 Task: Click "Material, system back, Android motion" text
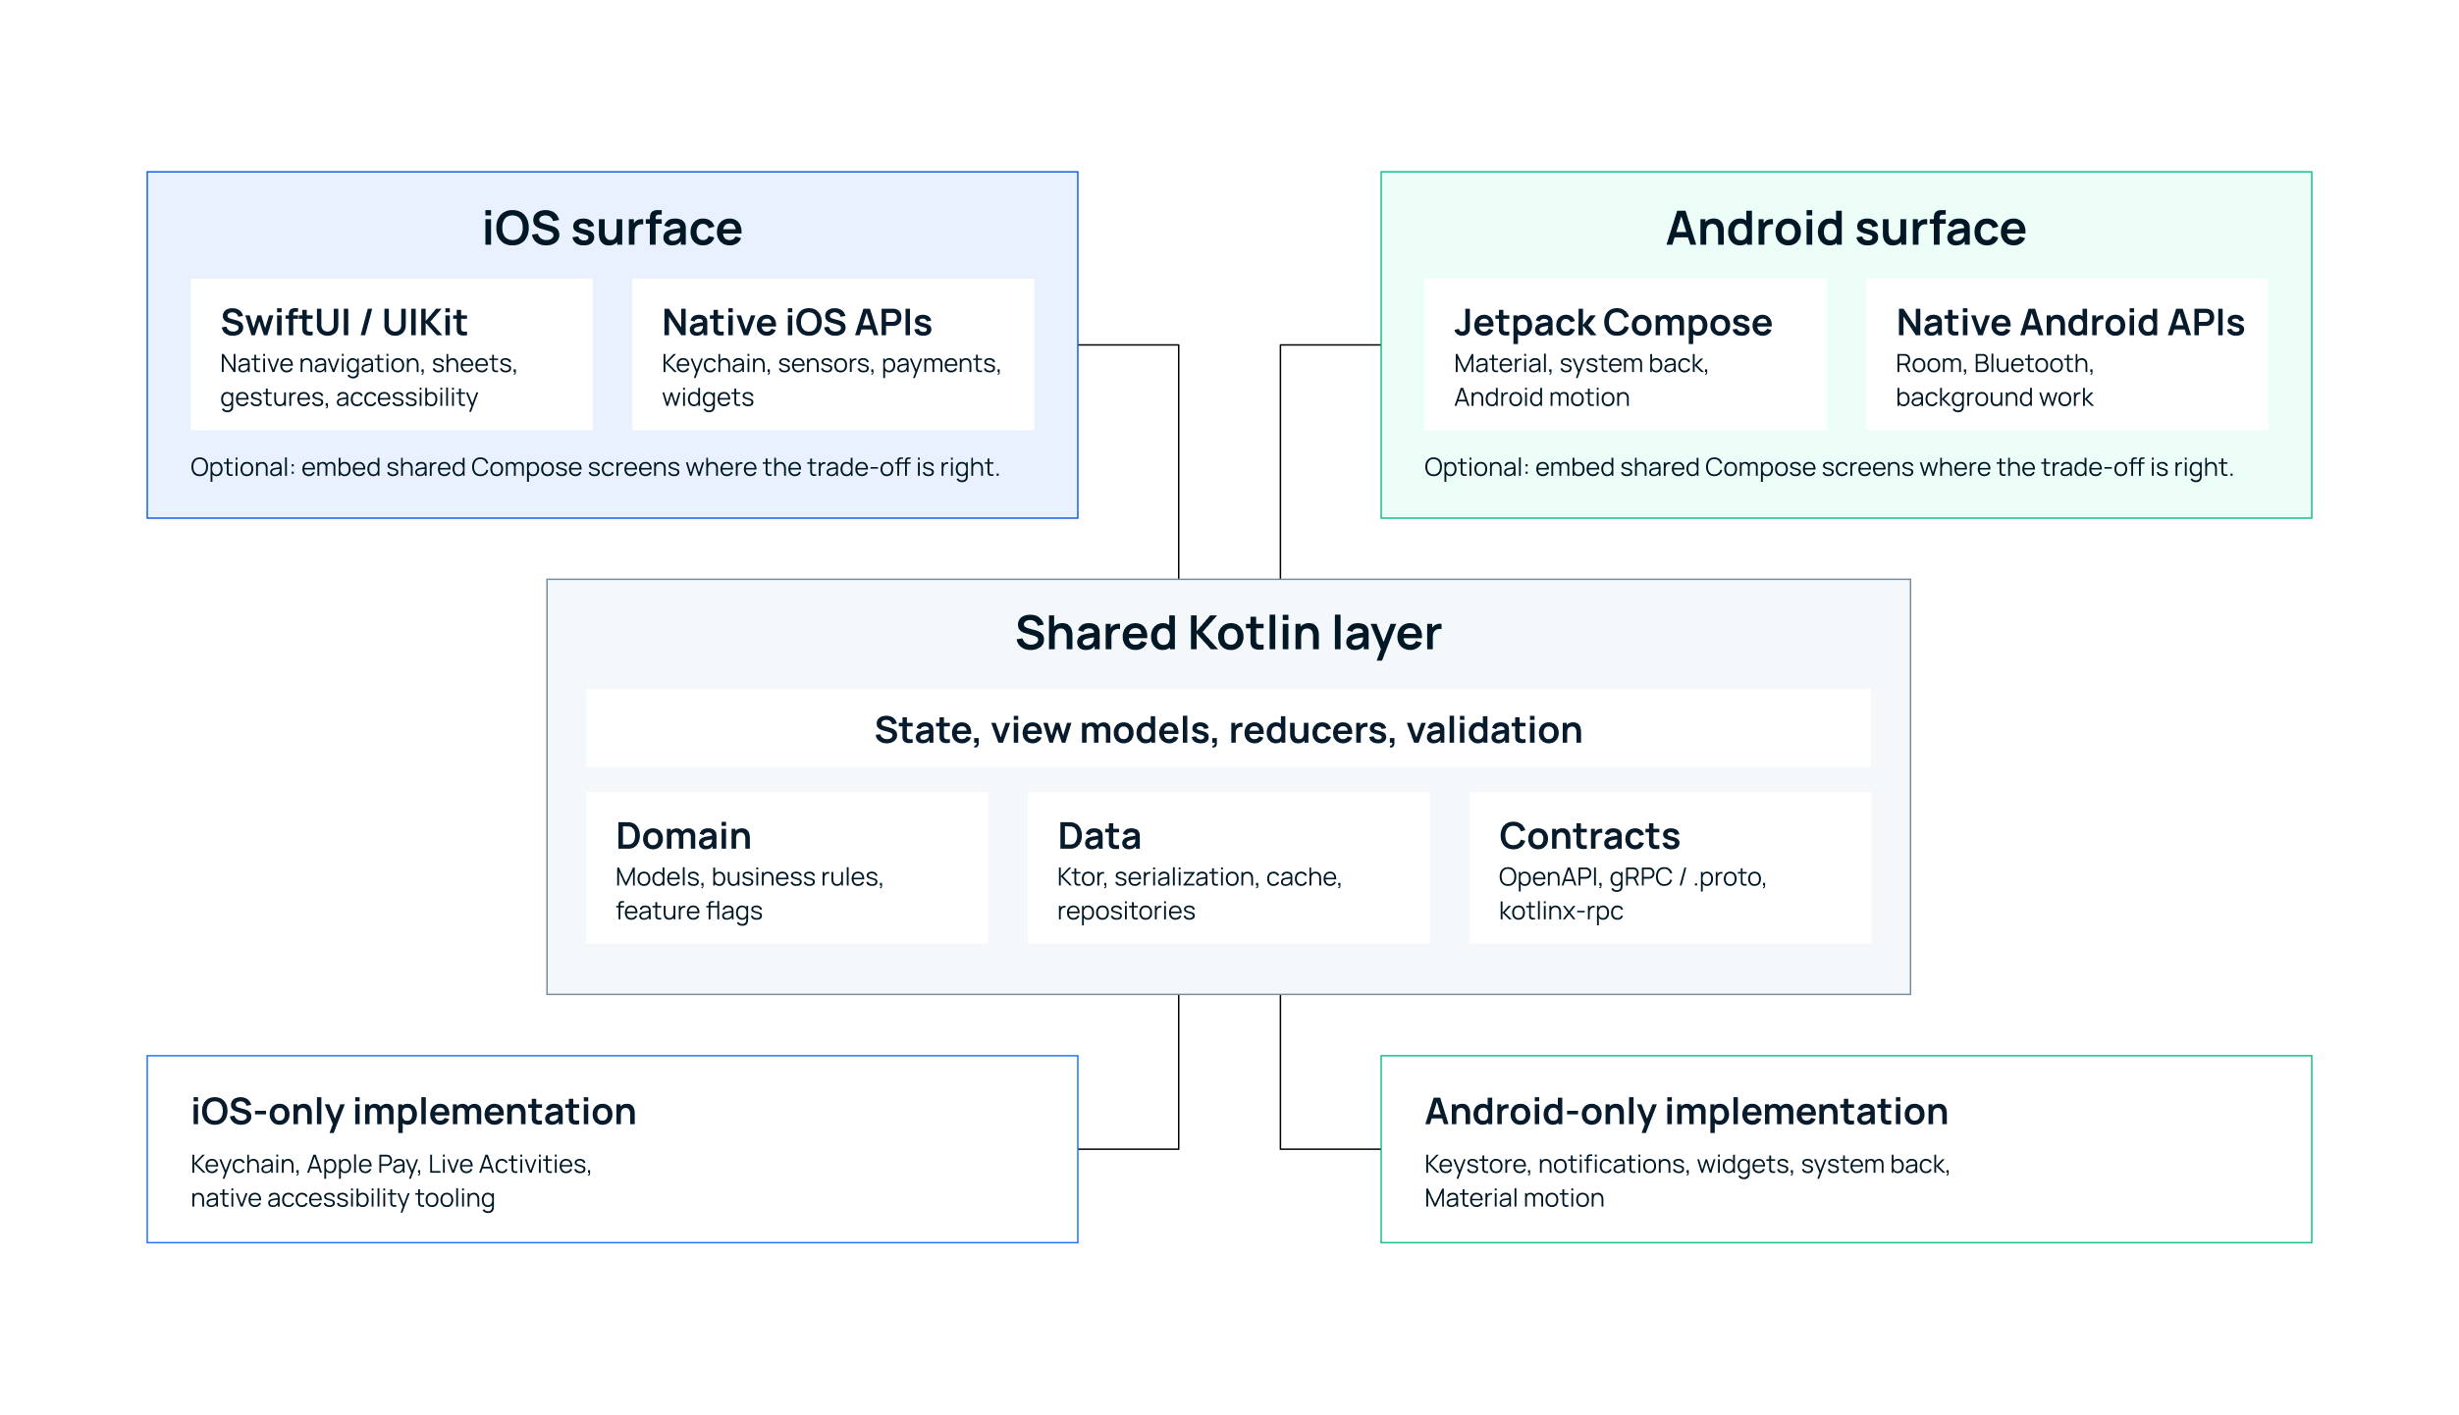1581,381
